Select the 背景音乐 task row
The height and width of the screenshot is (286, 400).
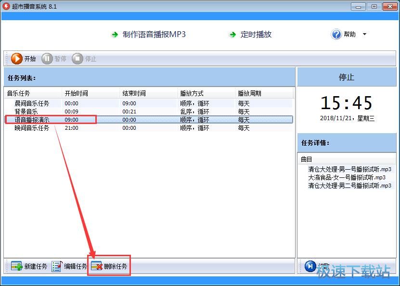click(149, 112)
